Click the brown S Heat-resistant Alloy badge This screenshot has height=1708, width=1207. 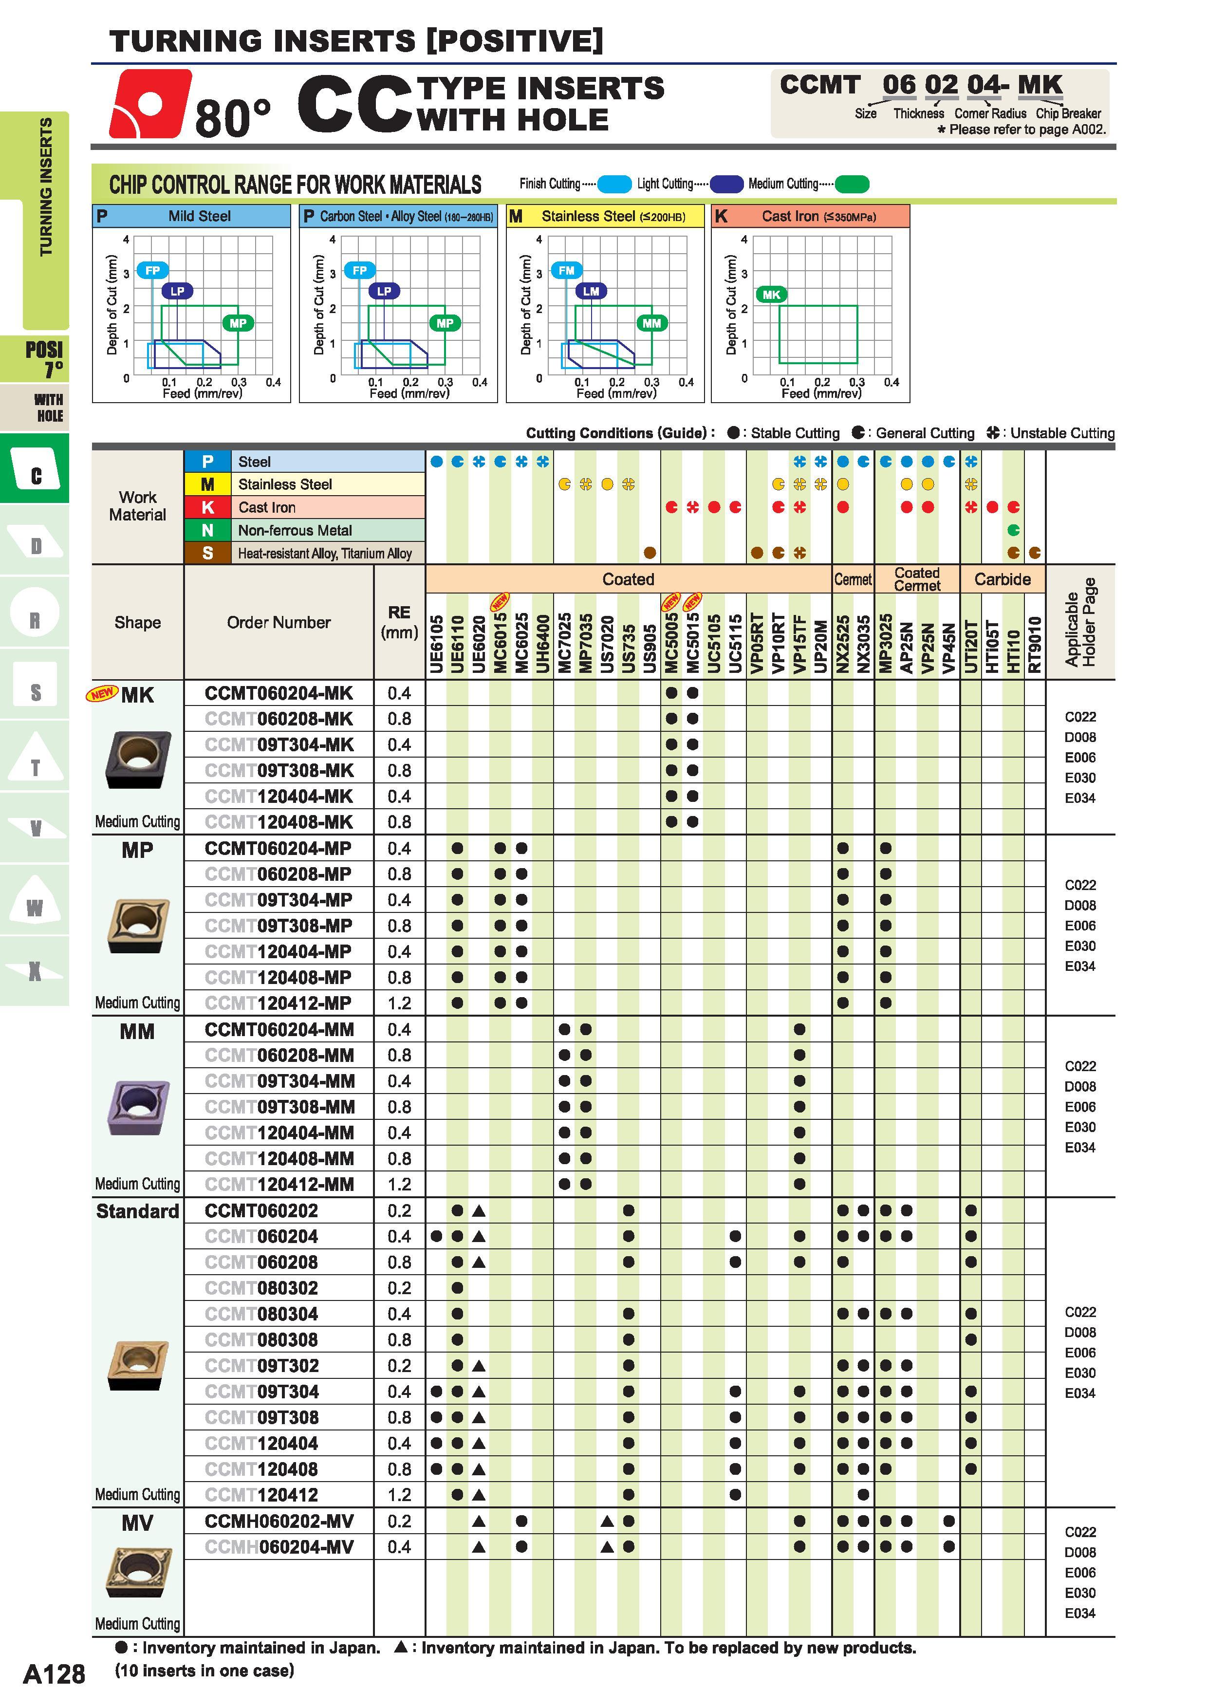click(x=207, y=554)
